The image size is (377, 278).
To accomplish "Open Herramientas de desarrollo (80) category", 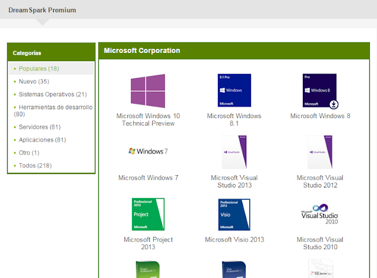I will [x=53, y=110].
